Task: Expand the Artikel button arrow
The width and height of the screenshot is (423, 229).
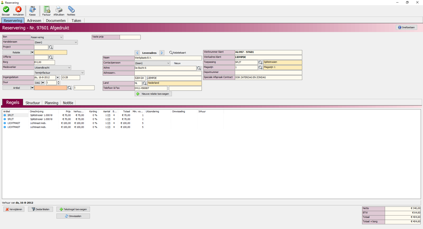Action: pos(32,88)
